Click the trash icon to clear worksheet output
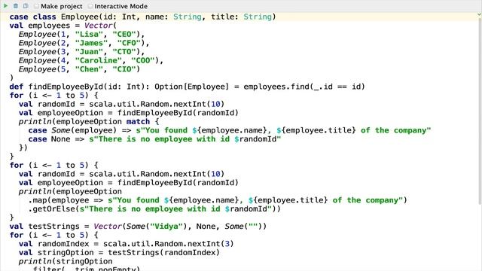 pyautogui.click(x=15, y=6)
